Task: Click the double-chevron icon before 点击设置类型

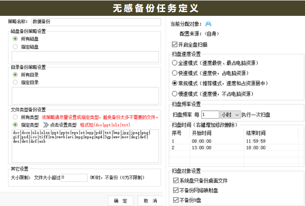Action: 46,125
